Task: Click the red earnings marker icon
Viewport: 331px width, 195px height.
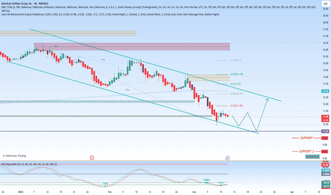Action: point(92,157)
